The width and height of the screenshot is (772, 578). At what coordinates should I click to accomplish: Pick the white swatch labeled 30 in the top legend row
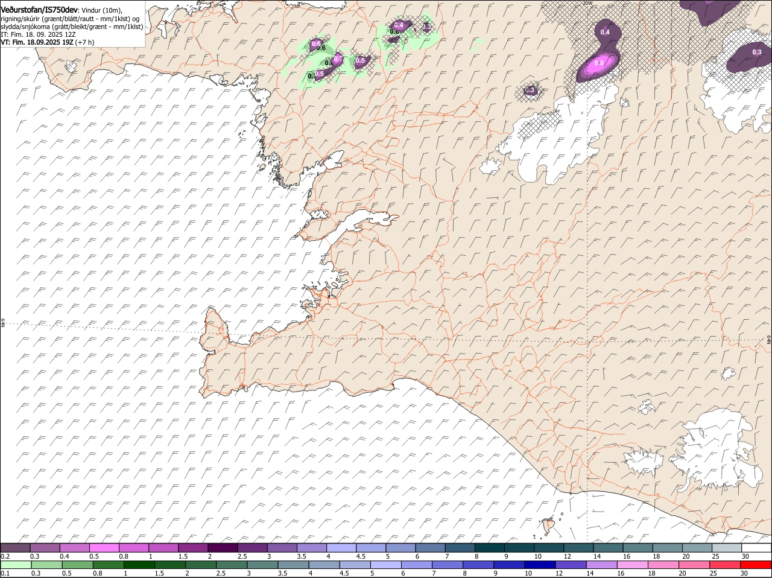point(757,548)
